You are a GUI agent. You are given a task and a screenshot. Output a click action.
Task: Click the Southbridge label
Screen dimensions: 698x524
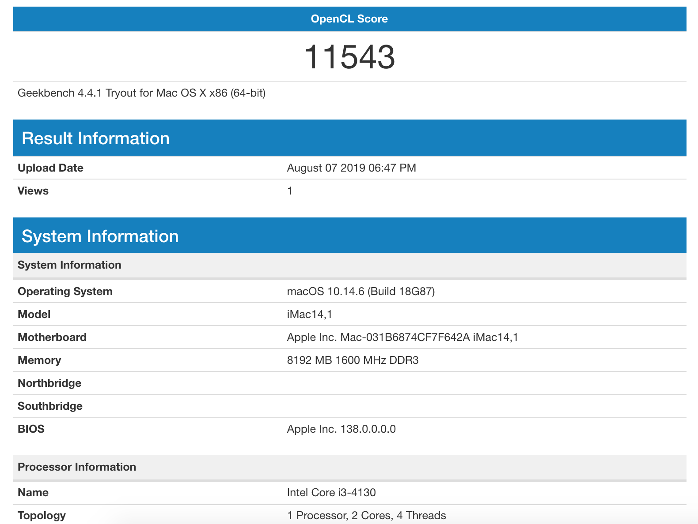50,406
